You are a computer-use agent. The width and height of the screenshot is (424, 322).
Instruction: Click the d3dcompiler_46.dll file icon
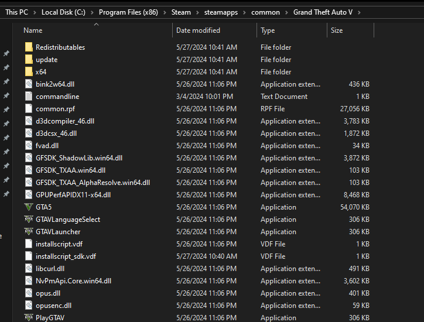pos(29,121)
